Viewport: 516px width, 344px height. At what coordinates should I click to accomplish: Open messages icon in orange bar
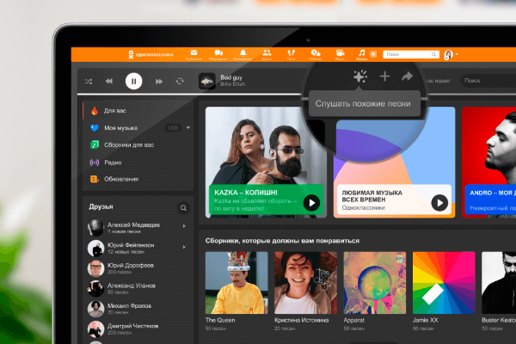[193, 53]
